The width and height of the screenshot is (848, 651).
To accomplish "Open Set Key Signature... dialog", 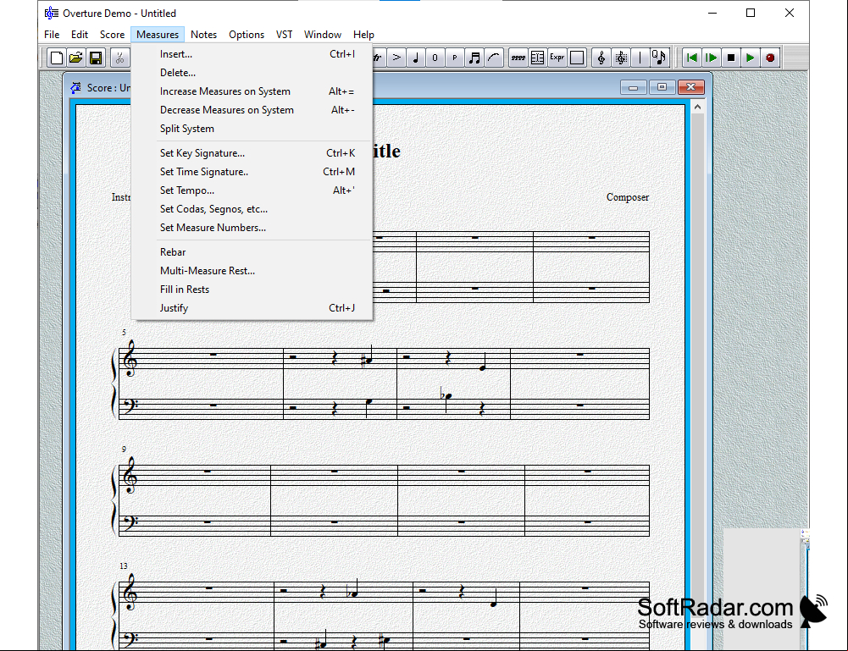I will [x=252, y=153].
